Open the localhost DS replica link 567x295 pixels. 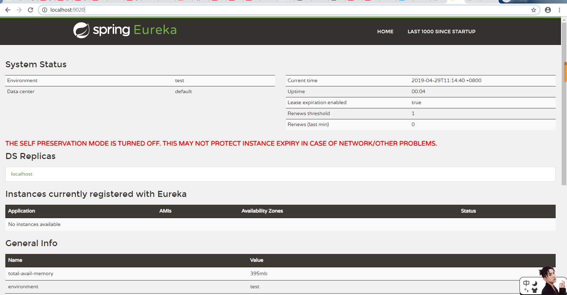[x=22, y=174]
